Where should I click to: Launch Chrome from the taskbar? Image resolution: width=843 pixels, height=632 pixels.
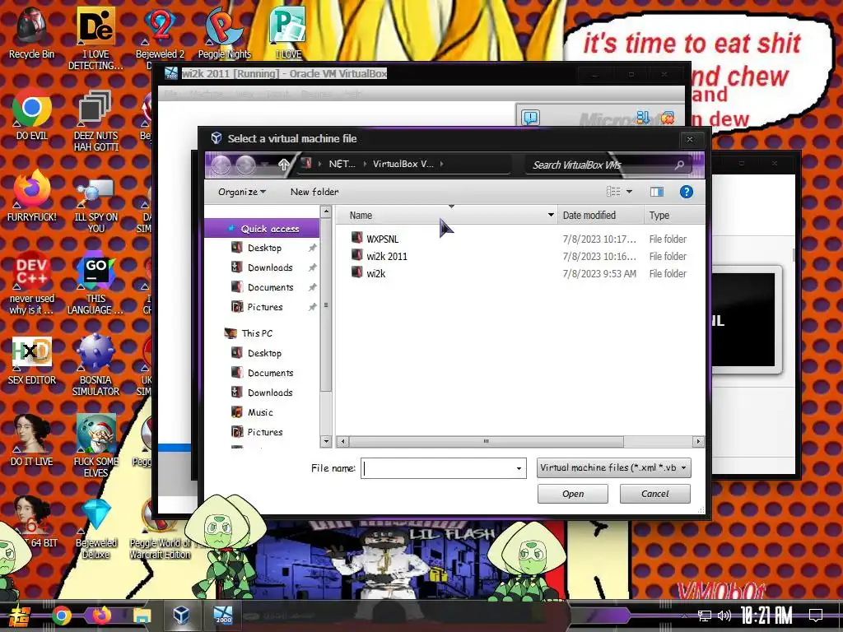coord(61,616)
